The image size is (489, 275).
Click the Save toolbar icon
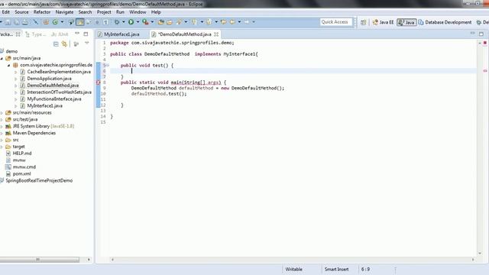pyautogui.click(x=8, y=22)
